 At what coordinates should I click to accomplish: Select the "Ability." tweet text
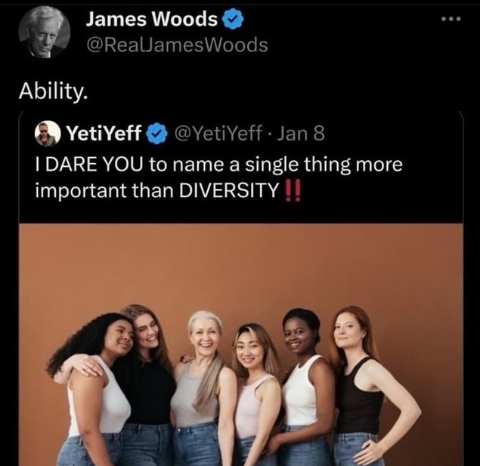tap(53, 91)
